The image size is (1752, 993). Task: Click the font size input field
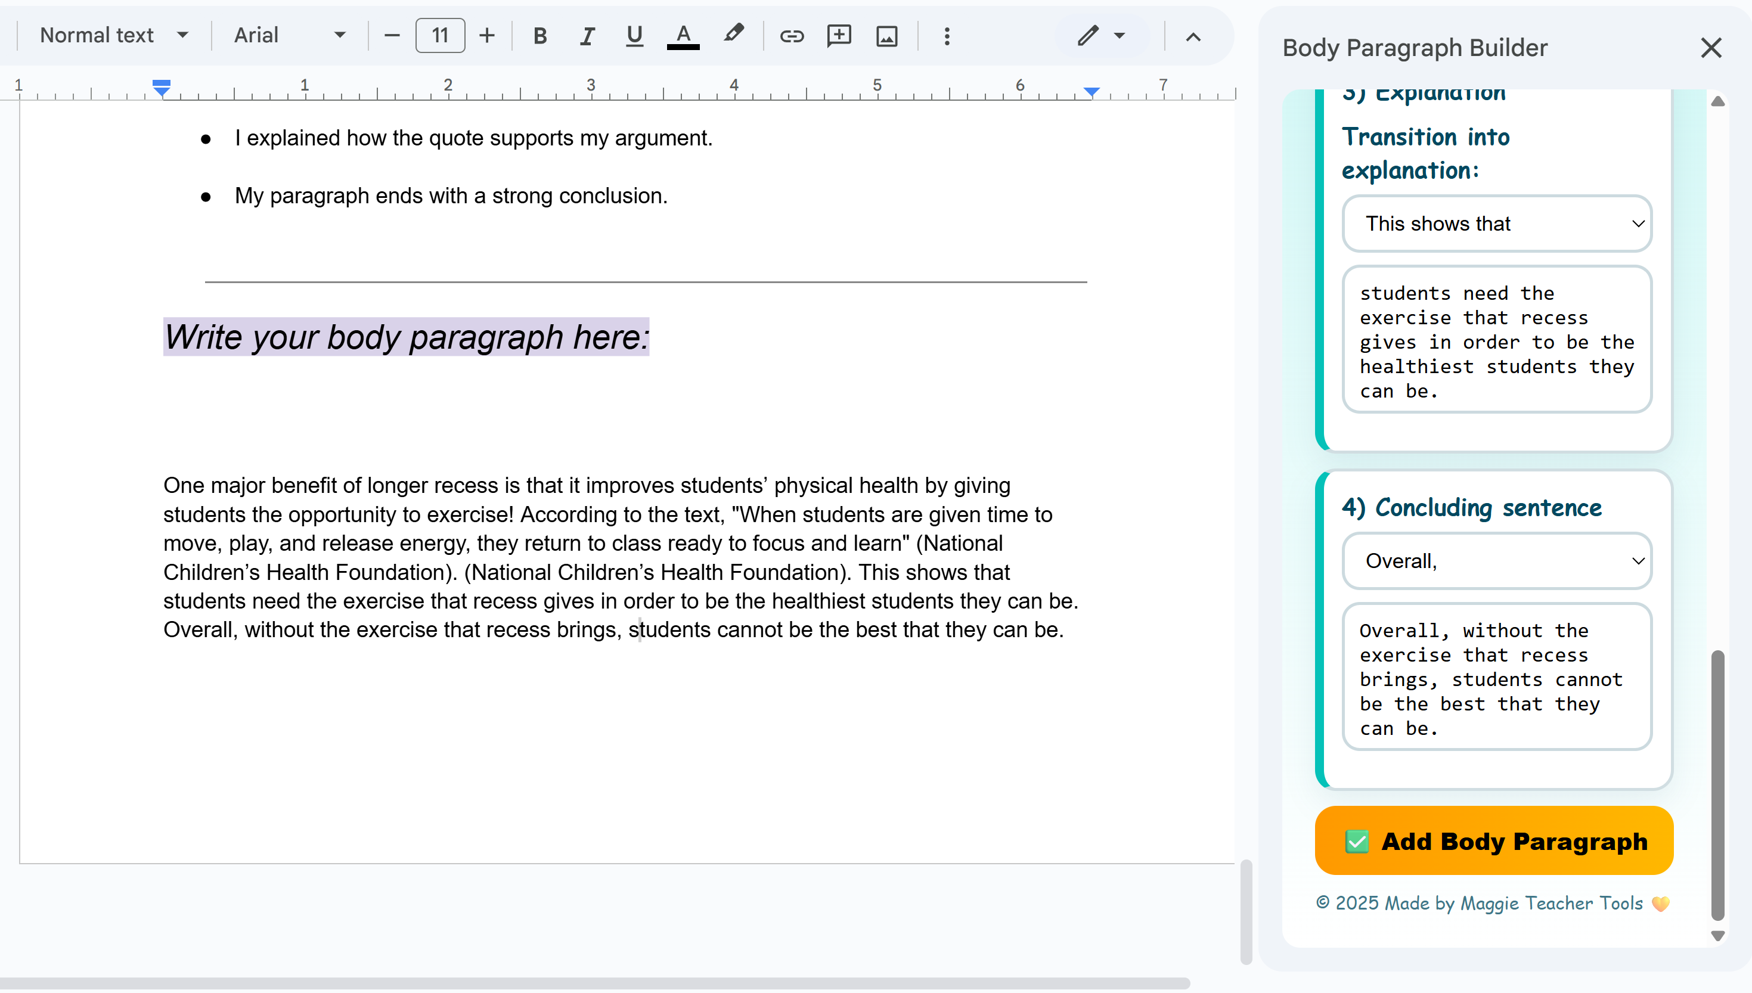point(440,36)
